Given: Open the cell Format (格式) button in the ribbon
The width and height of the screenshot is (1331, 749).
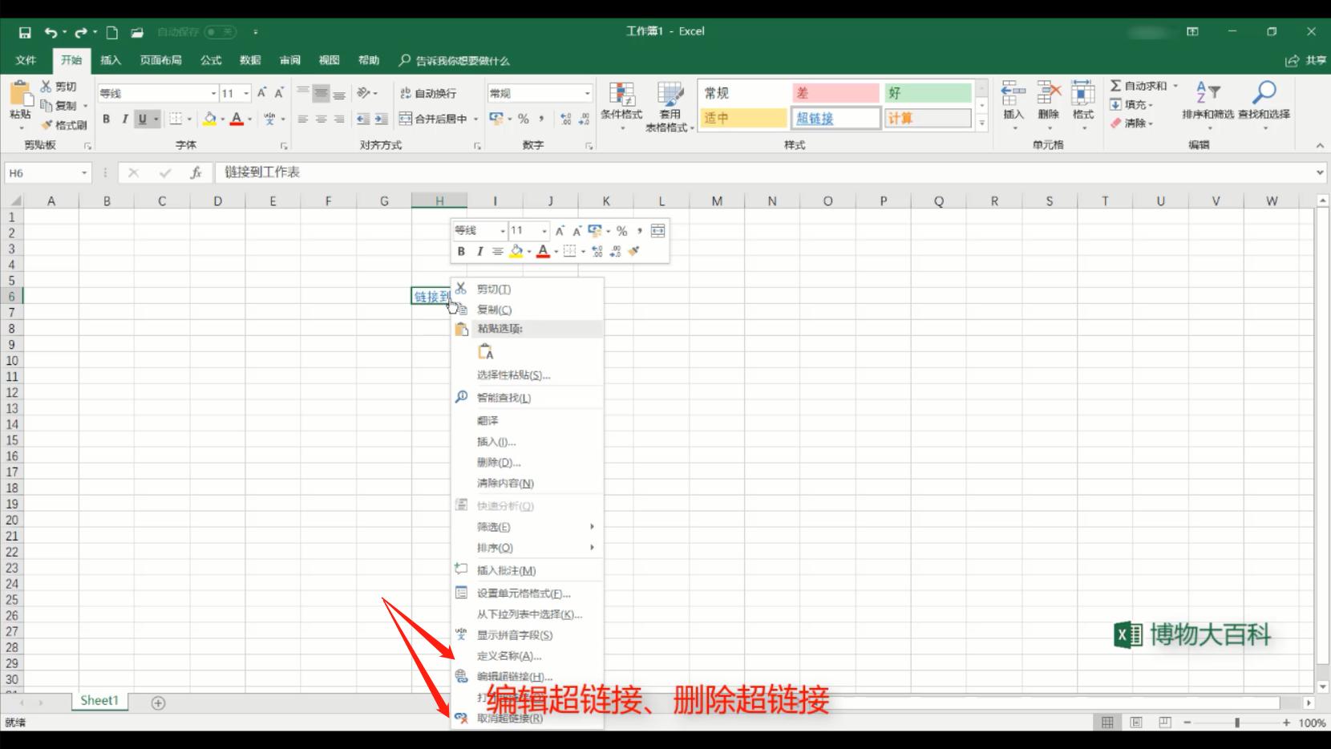Looking at the screenshot, I should [1083, 104].
